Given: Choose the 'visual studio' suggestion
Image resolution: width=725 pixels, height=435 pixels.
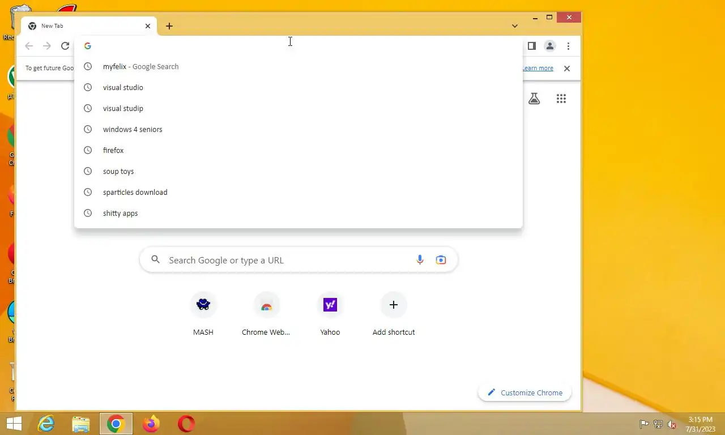Looking at the screenshot, I should (298, 87).
